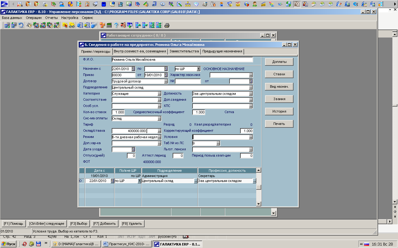Open browse button for Условия field

[251, 137]
